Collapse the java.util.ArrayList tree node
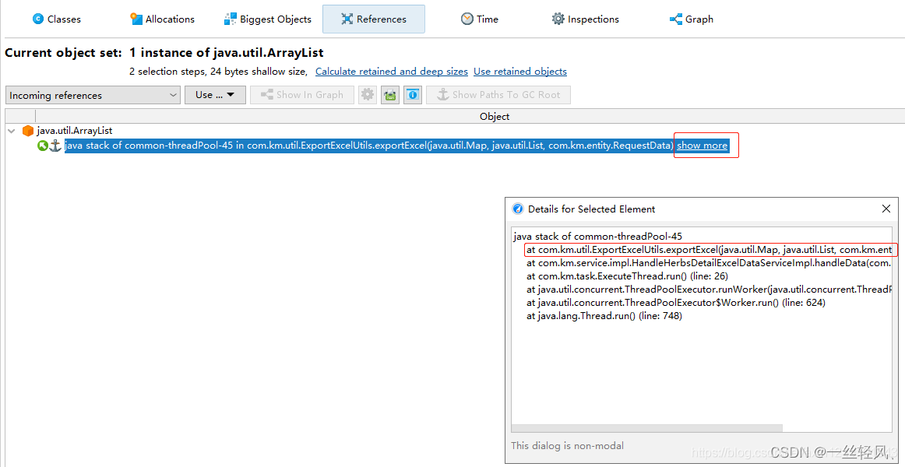Viewport: 905px width, 467px height. click(x=11, y=131)
